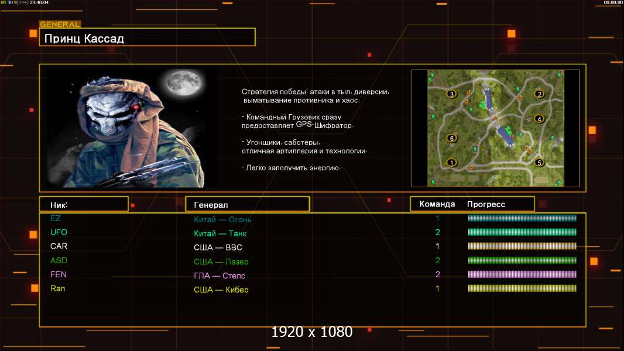The width and height of the screenshot is (624, 351).
Task: Click the США — Кибер general entry
Action: point(221,290)
